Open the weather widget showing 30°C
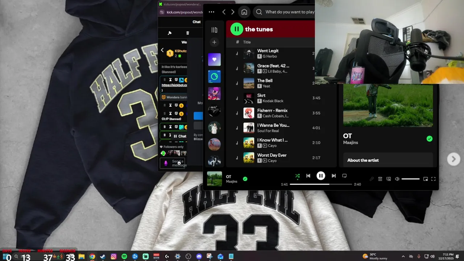 pyautogui.click(x=376, y=256)
